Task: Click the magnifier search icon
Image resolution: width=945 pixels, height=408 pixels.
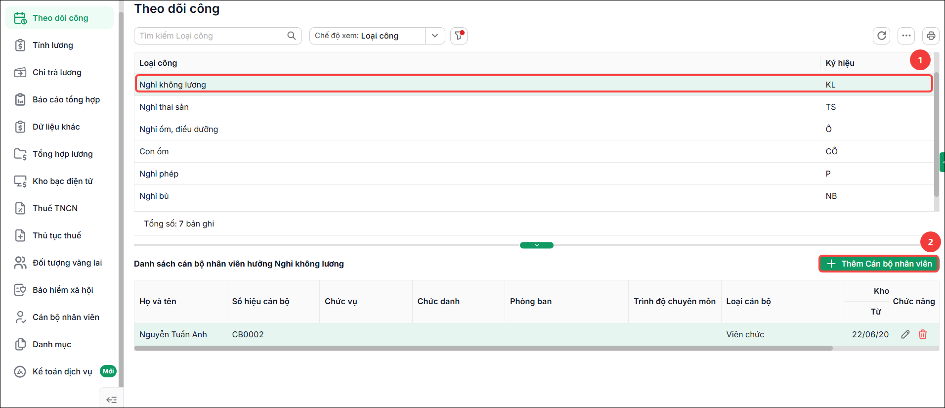Action: click(292, 36)
